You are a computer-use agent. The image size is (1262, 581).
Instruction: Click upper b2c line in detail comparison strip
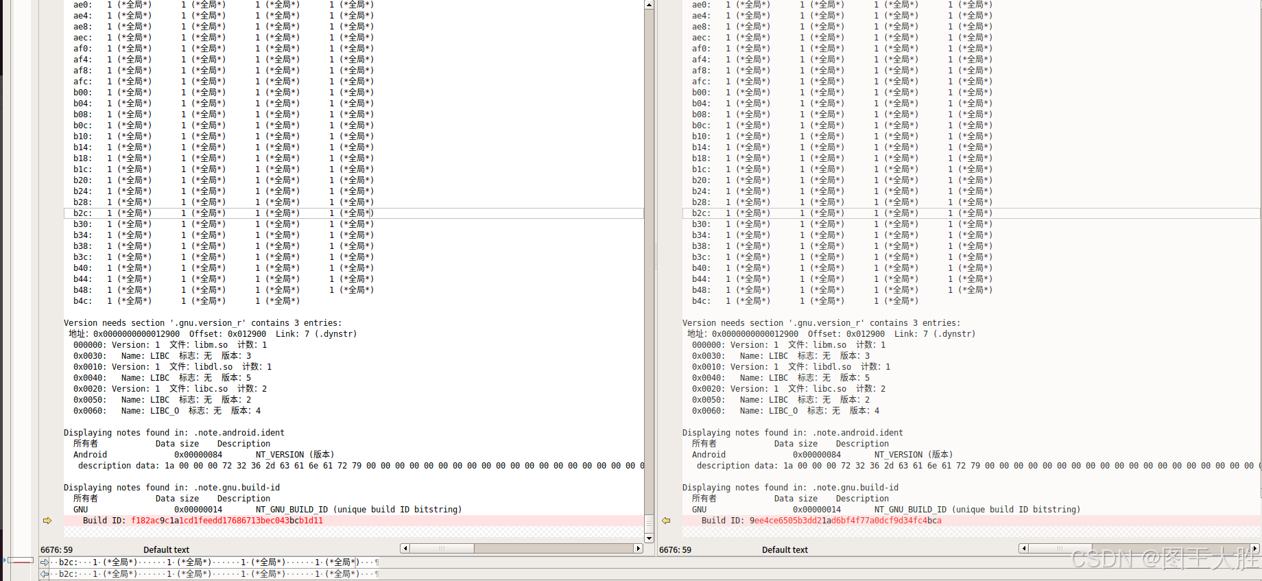pyautogui.click(x=216, y=562)
